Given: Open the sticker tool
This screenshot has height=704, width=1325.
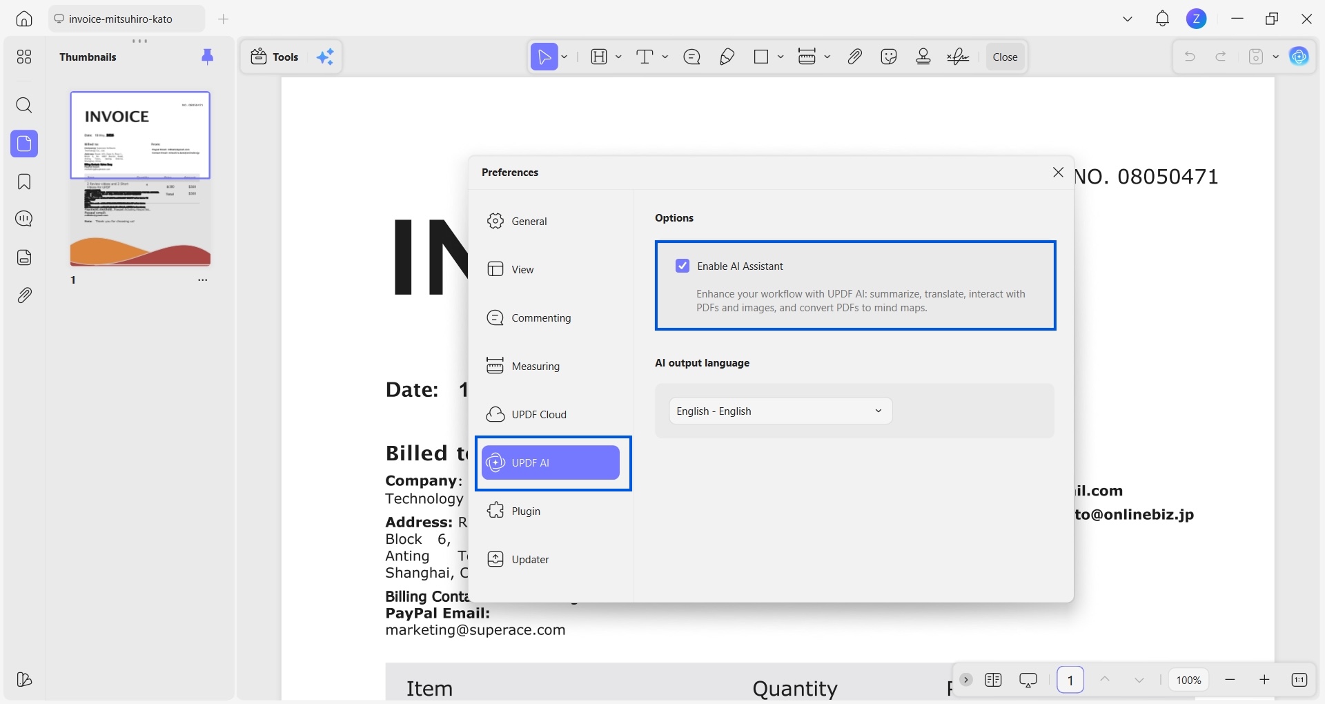Looking at the screenshot, I should point(889,57).
